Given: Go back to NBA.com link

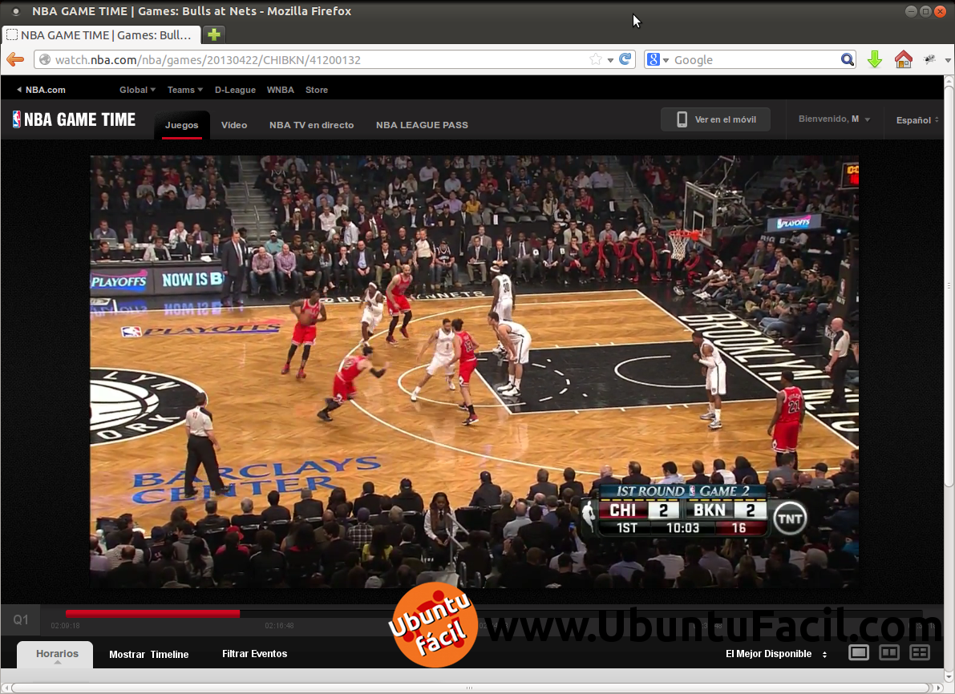Looking at the screenshot, I should [41, 90].
